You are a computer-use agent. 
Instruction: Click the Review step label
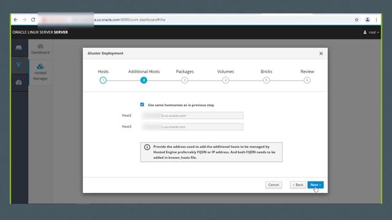307,71
